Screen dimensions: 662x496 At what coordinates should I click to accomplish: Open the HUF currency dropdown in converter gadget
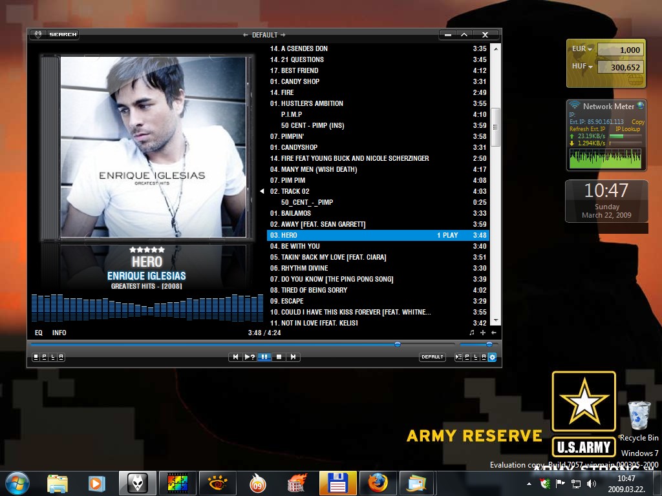(x=582, y=67)
